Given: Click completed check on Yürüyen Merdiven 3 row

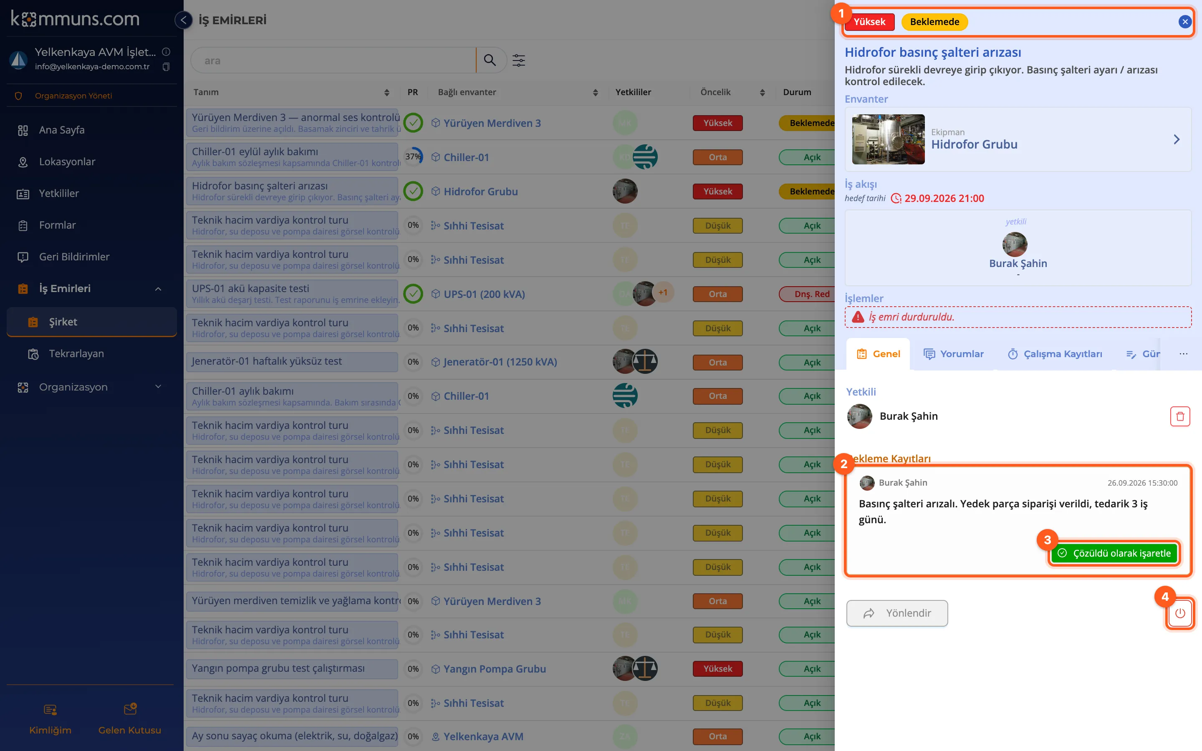Looking at the screenshot, I should [x=413, y=123].
